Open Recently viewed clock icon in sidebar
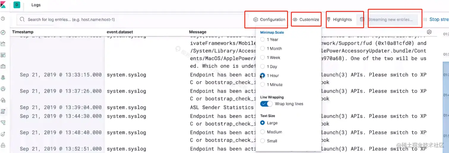 [x=3, y=19]
